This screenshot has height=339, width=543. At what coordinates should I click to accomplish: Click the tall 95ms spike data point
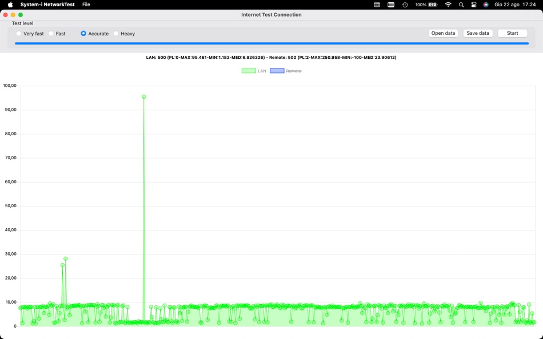click(x=143, y=96)
